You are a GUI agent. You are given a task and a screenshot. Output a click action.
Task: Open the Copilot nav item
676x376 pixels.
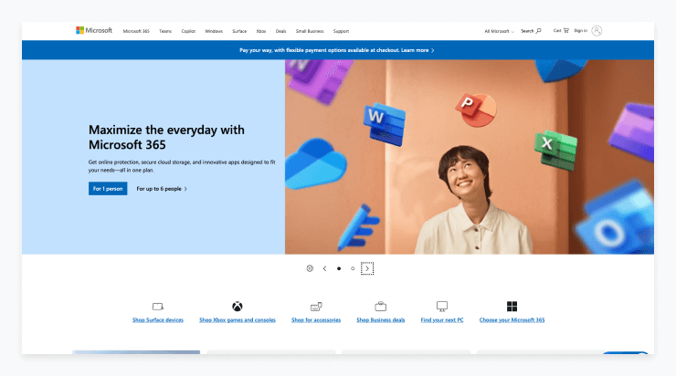(188, 31)
